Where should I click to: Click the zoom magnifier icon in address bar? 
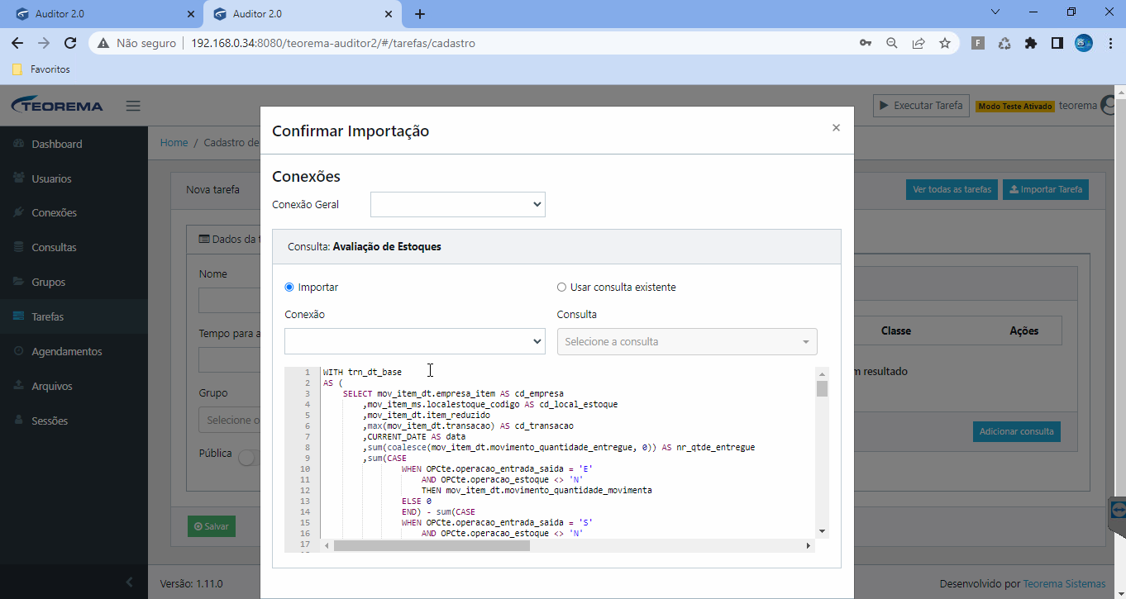tap(892, 43)
